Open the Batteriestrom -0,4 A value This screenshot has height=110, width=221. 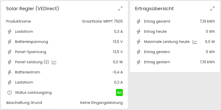click(x=117, y=72)
